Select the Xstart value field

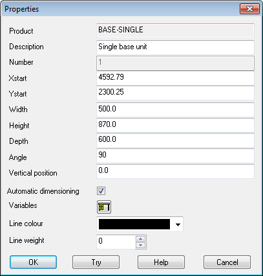click(175, 78)
